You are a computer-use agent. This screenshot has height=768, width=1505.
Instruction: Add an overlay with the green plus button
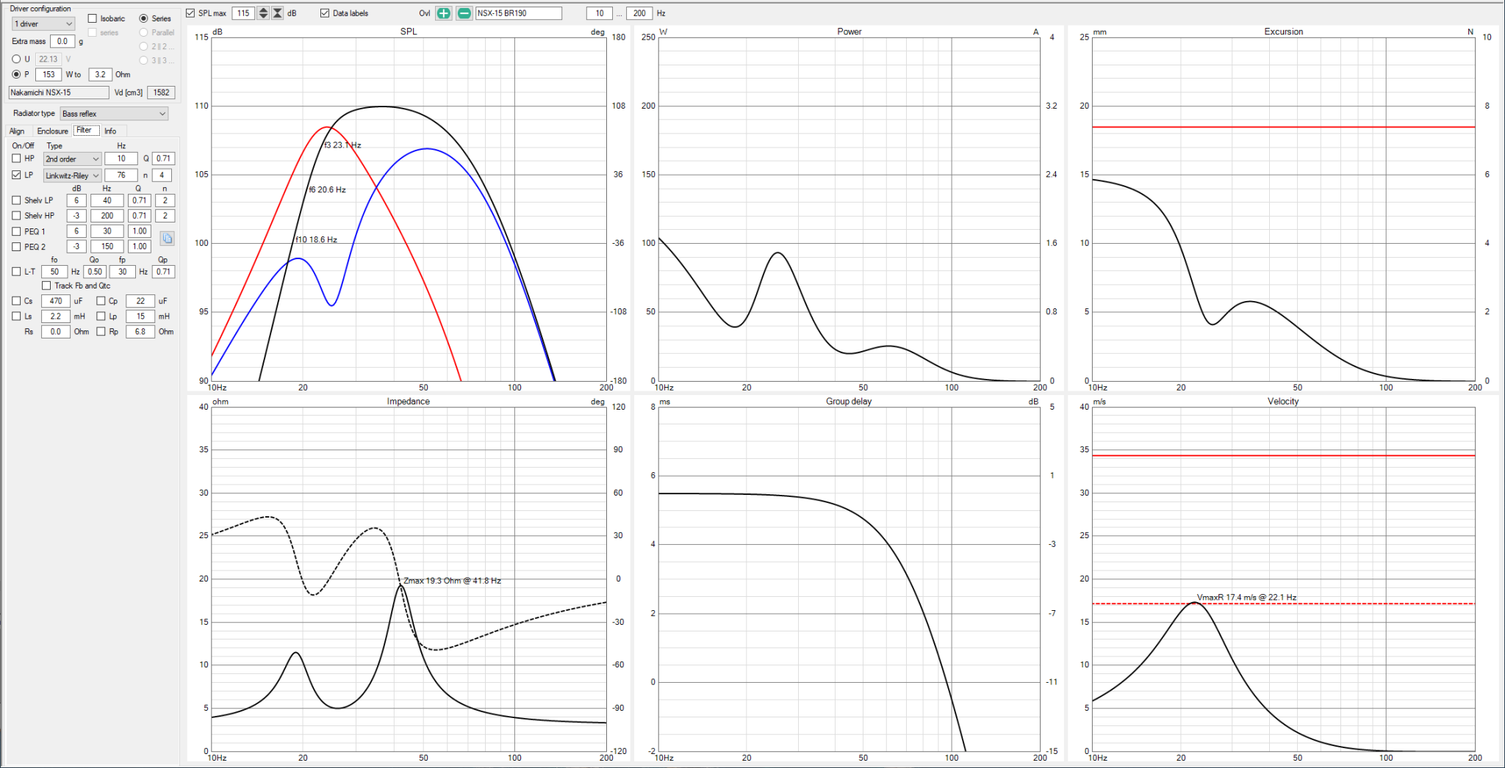444,13
